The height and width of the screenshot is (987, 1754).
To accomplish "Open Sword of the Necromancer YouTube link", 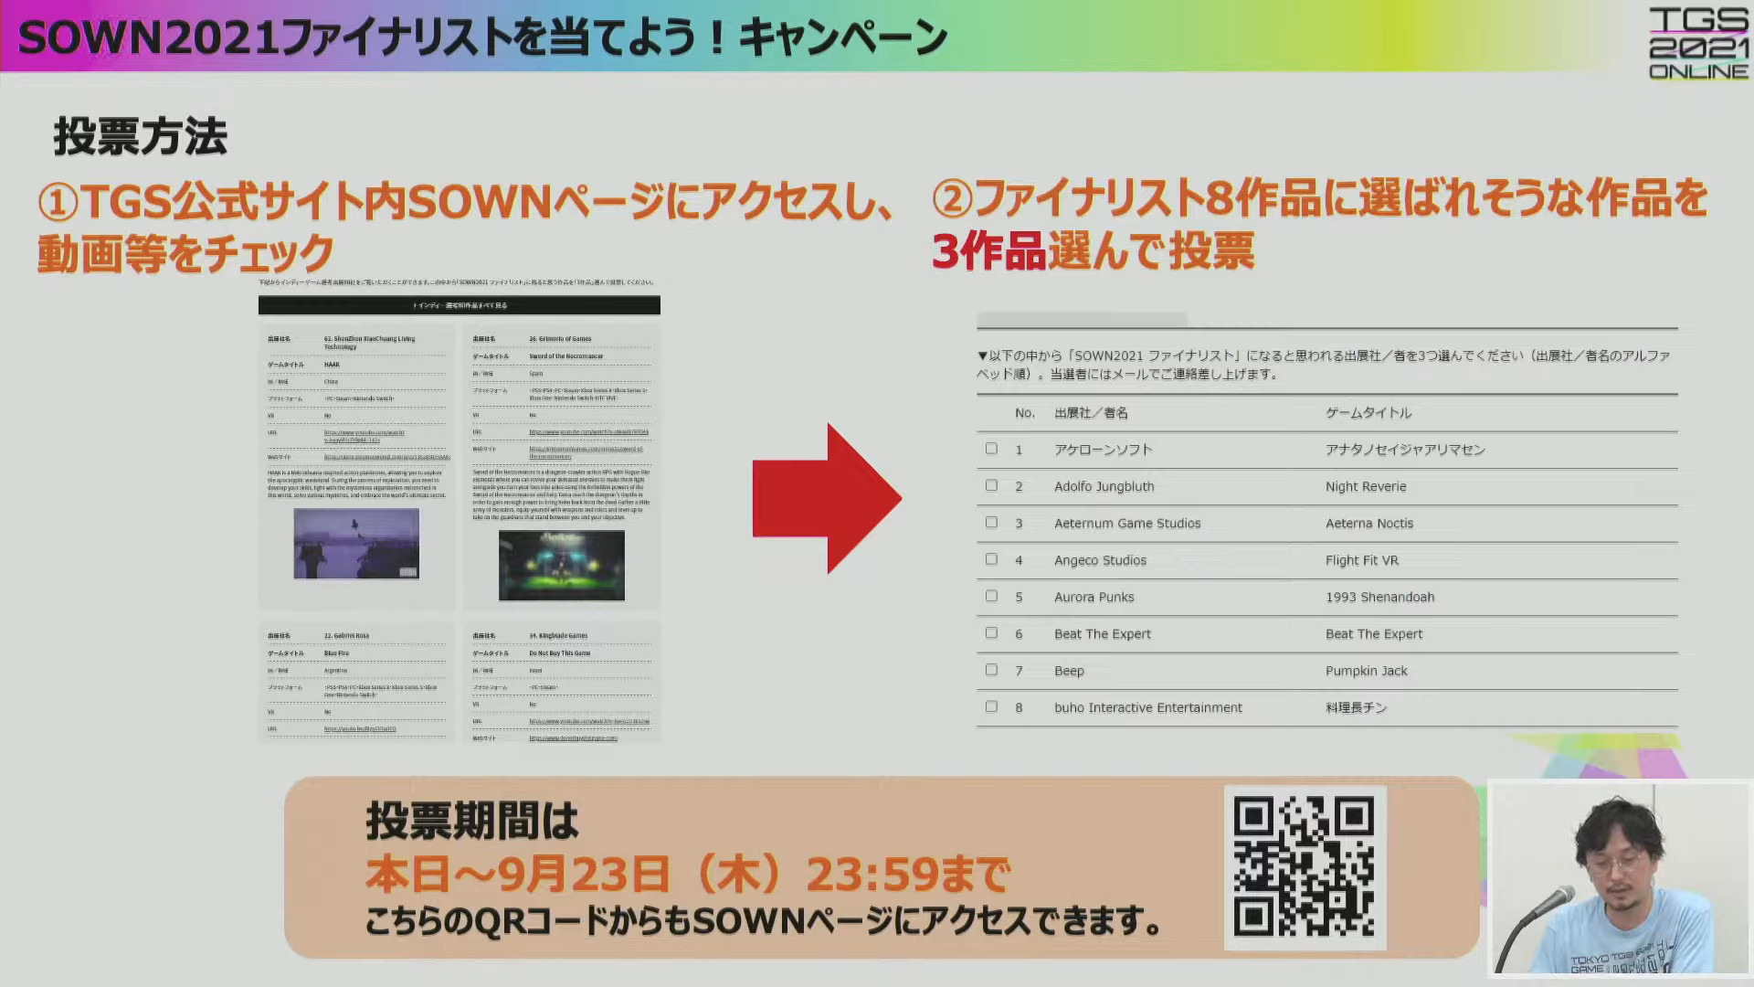I will [x=588, y=432].
